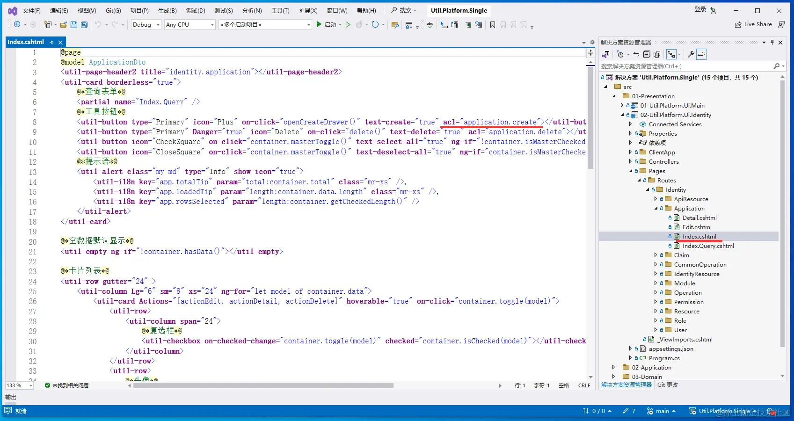Start without debugging using the hollow play icon
This screenshot has height=421, width=794.
[x=348, y=24]
